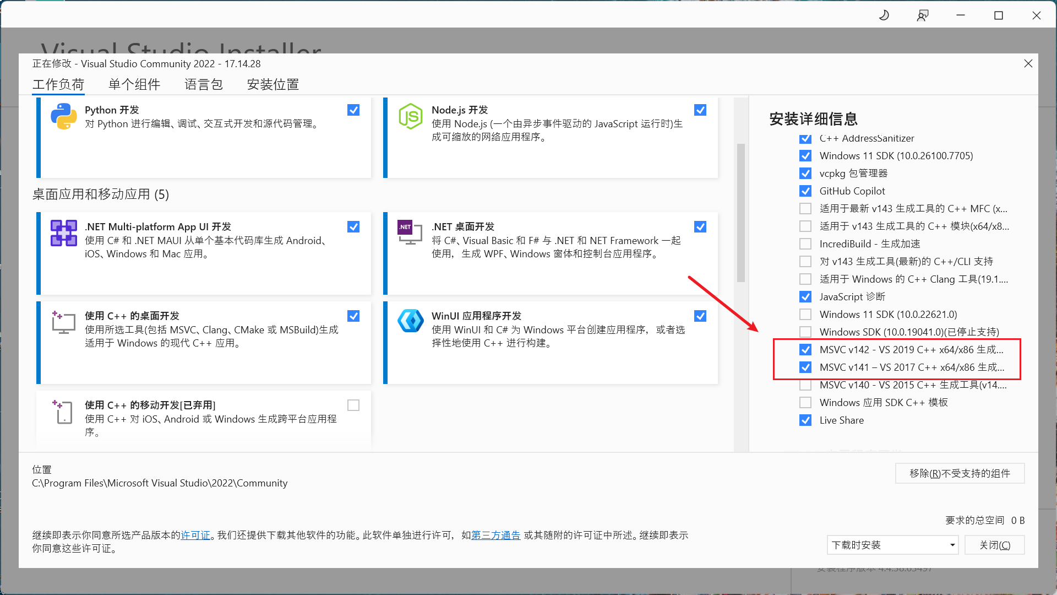The height and width of the screenshot is (595, 1057).
Task: Open the 第三方通告 link
Action: pos(496,535)
